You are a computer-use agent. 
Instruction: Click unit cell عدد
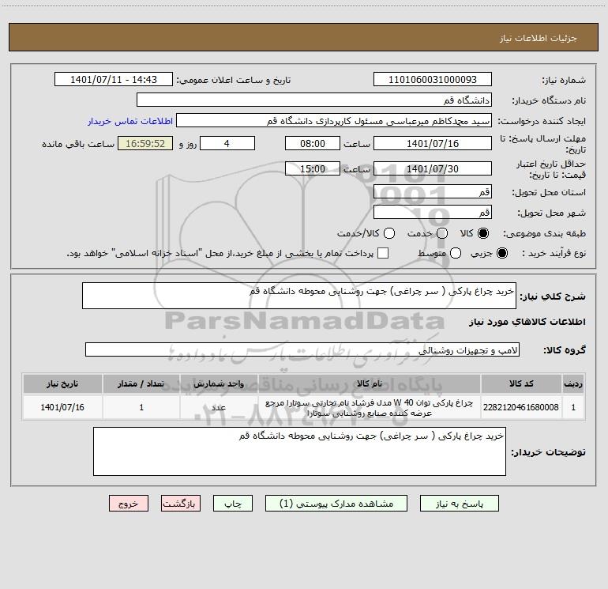click(x=219, y=407)
